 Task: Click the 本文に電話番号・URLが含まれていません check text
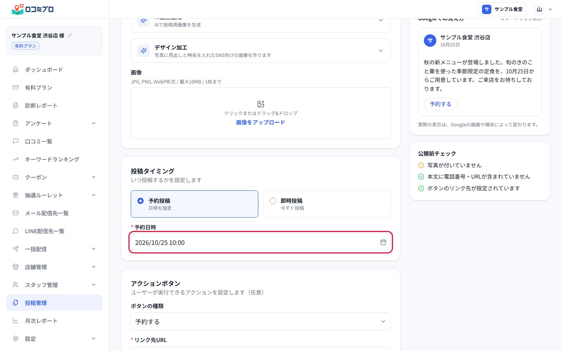coord(478,177)
